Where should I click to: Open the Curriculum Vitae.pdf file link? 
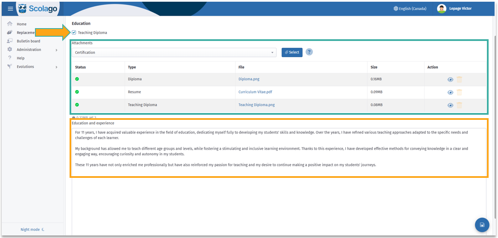pos(255,92)
